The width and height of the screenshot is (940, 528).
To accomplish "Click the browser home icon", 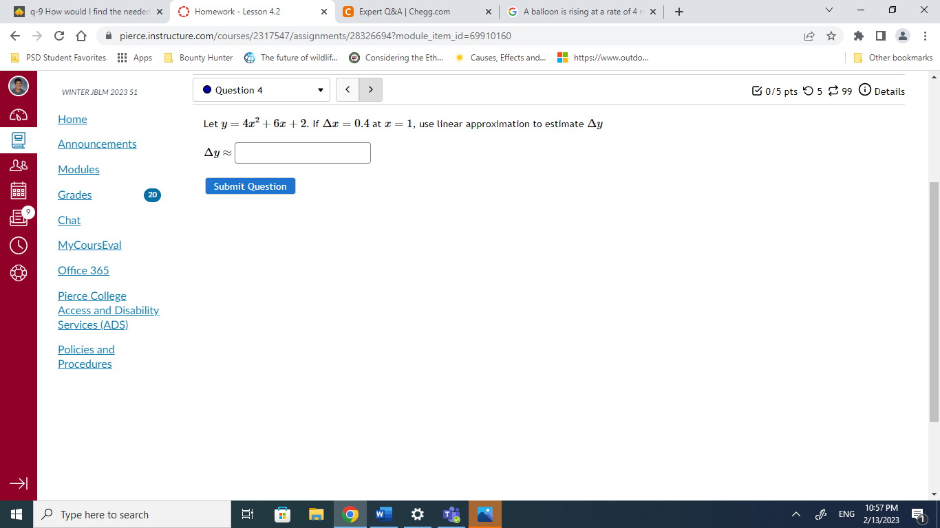I will [x=81, y=36].
